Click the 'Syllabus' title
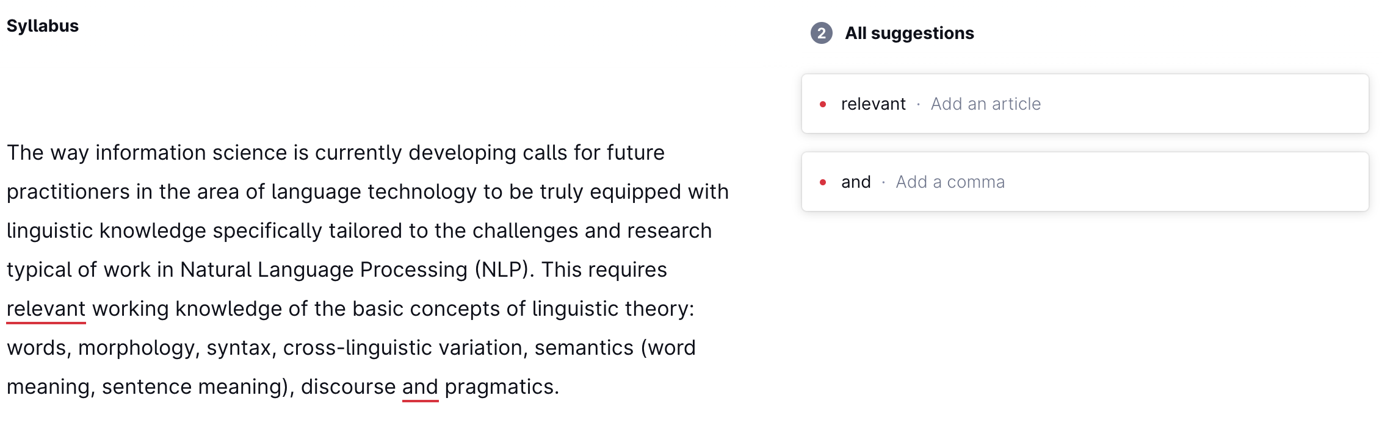The image size is (1382, 434). (x=43, y=26)
